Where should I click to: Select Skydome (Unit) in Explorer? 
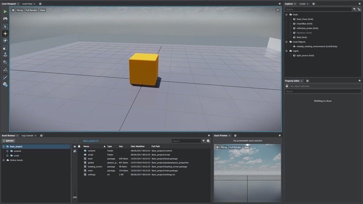pyautogui.click(x=304, y=33)
